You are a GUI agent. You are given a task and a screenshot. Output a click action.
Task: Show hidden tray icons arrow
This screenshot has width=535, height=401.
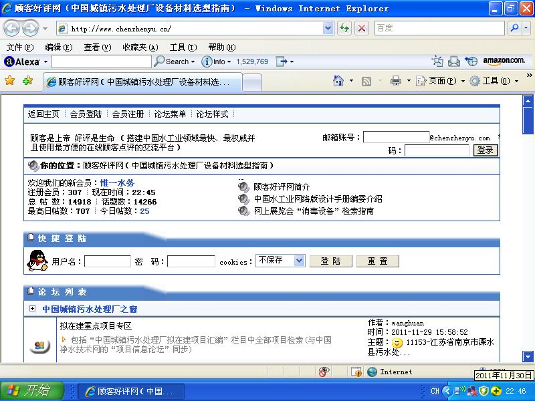pyautogui.click(x=447, y=391)
